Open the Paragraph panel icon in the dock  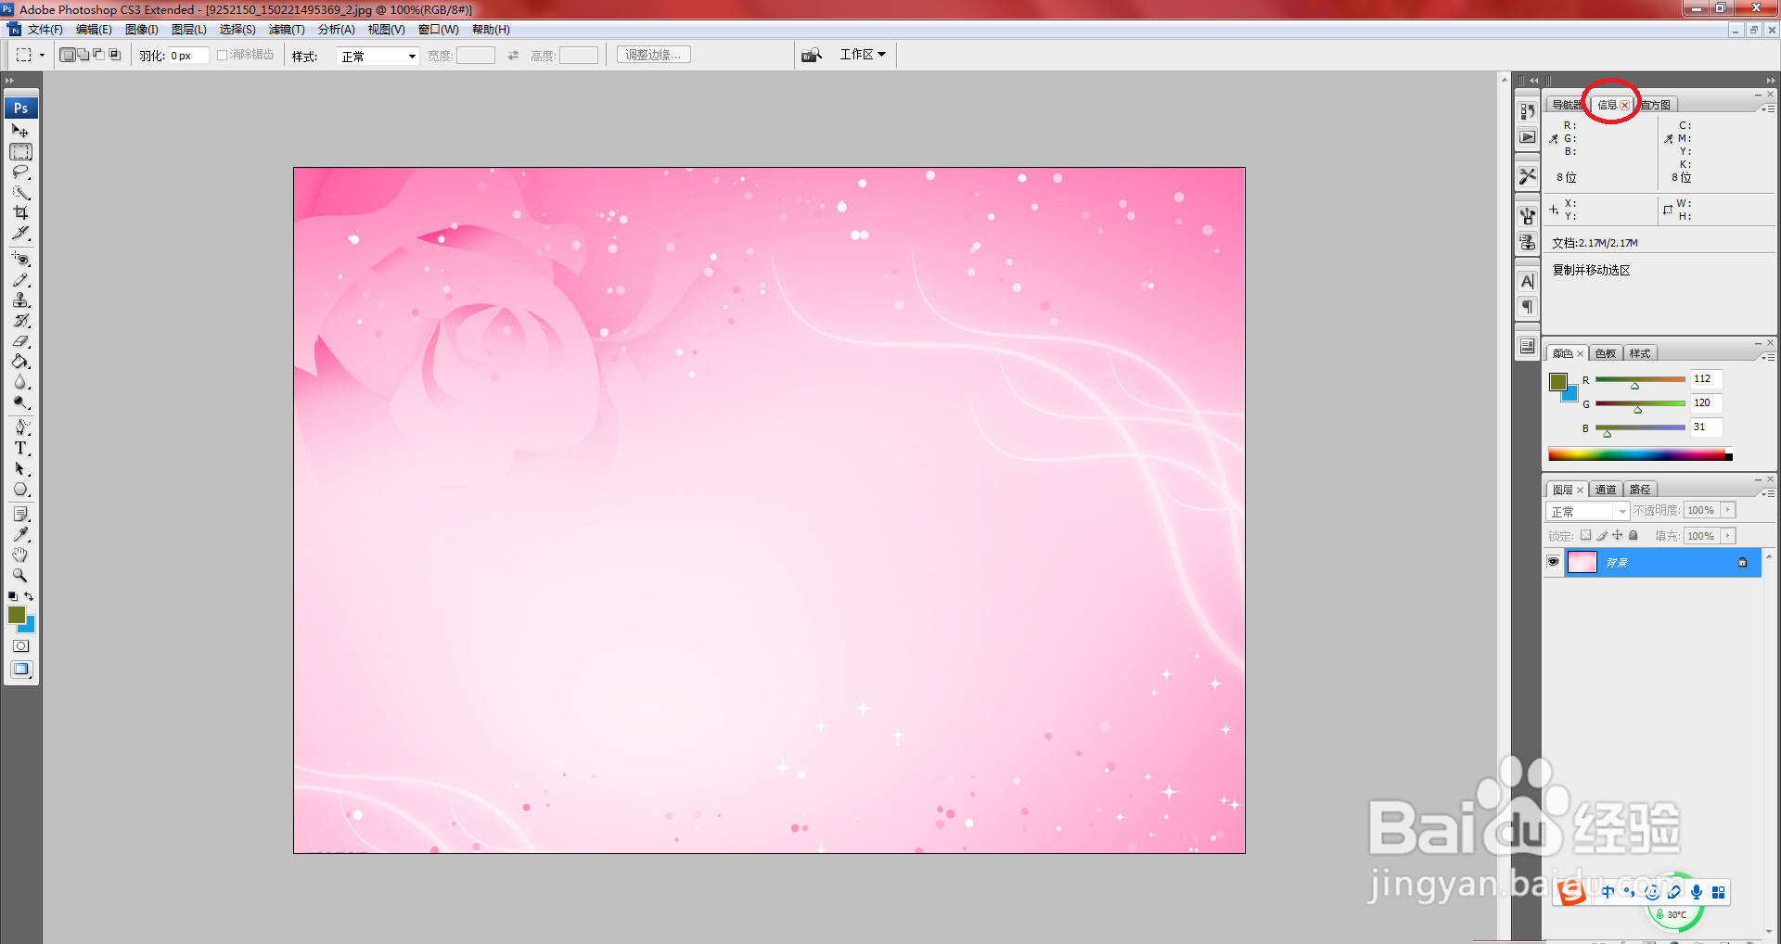[x=1527, y=307]
